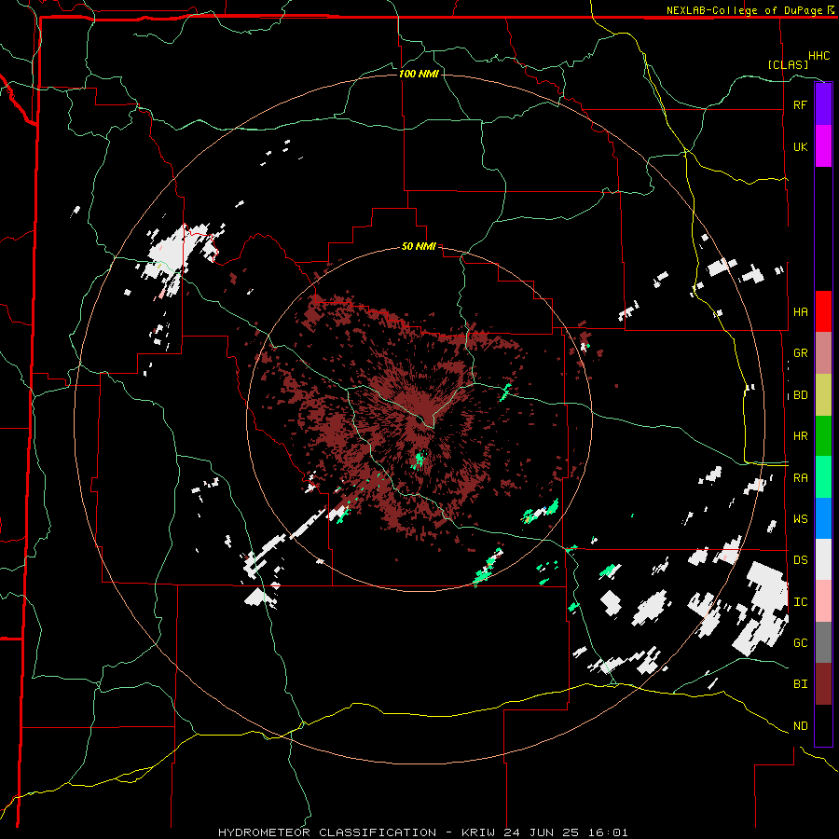Click the 50 NMI range ring label
839x839 pixels.
tap(419, 247)
